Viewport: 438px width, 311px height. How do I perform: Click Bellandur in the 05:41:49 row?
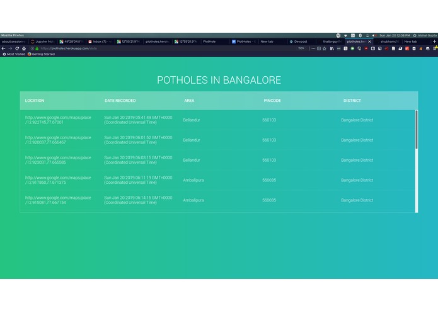tap(192, 120)
